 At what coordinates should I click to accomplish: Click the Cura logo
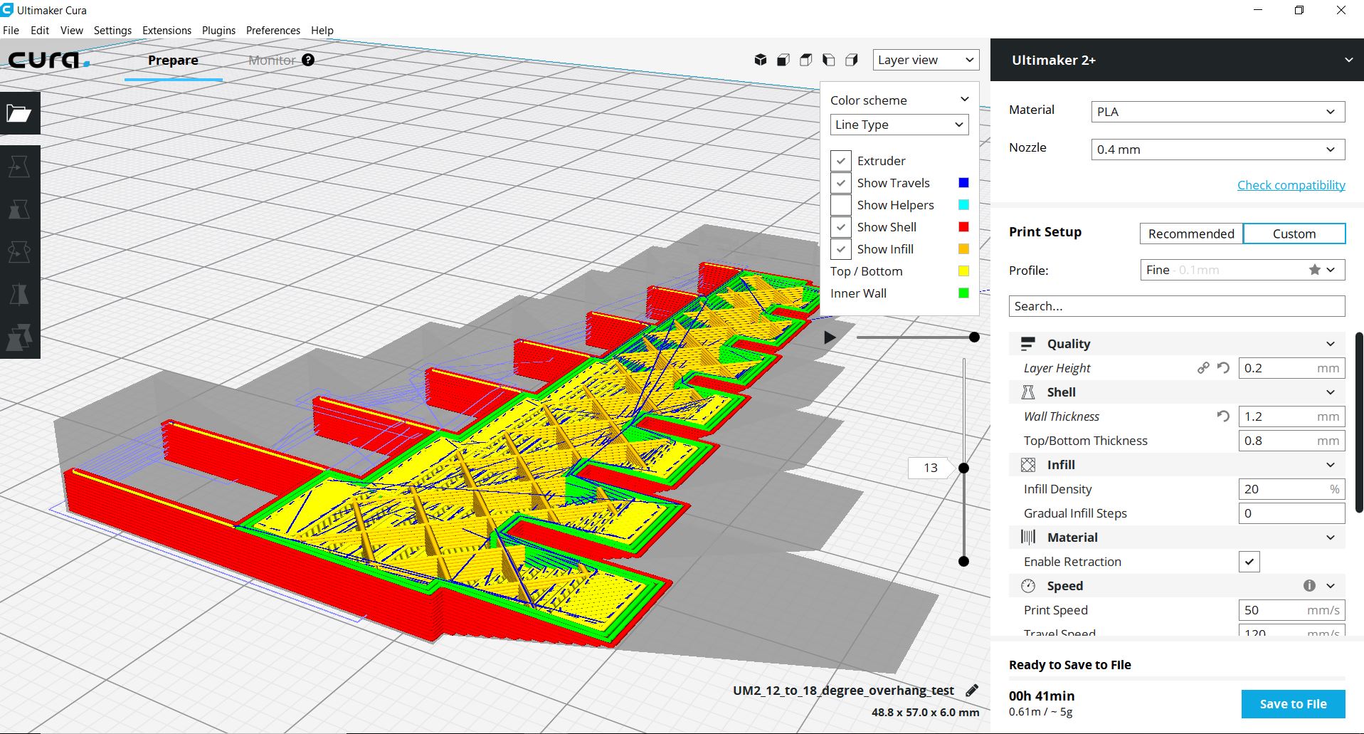tap(48, 60)
